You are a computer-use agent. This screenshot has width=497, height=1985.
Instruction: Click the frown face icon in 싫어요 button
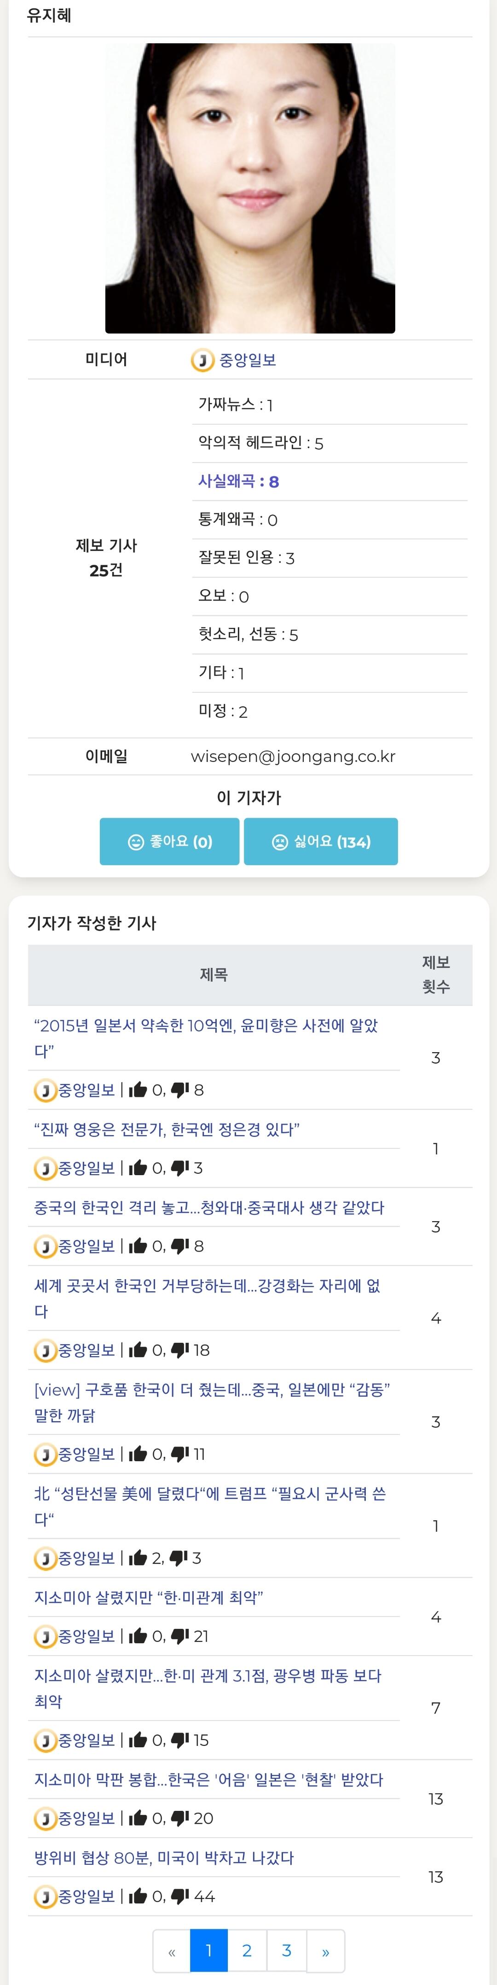280,842
